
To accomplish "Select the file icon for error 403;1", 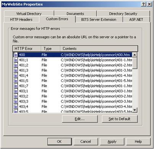I will click(16, 91).
